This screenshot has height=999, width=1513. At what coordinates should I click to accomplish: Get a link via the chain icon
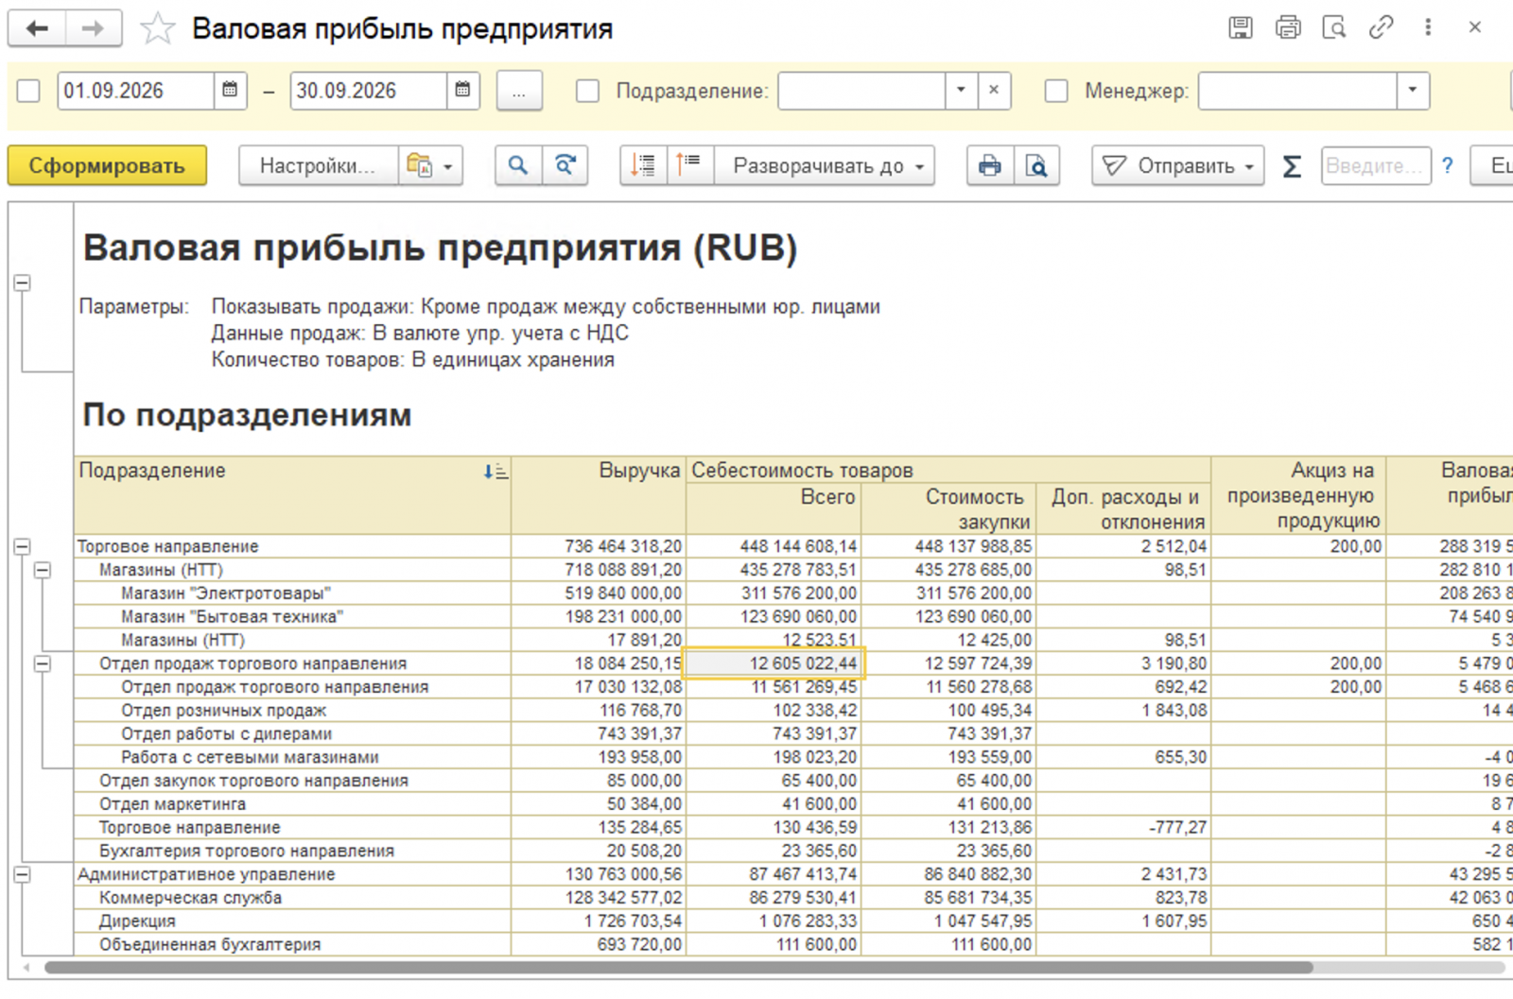pyautogui.click(x=1381, y=27)
